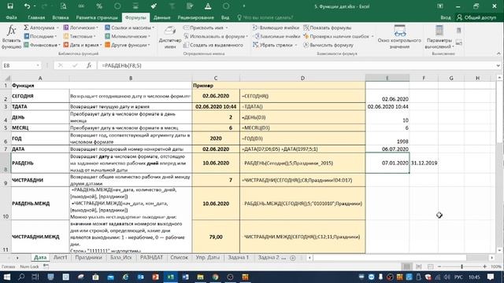Open the Text (Текстовые) functions dropdown
Screen dimensions: 504x283
(x=80, y=36)
